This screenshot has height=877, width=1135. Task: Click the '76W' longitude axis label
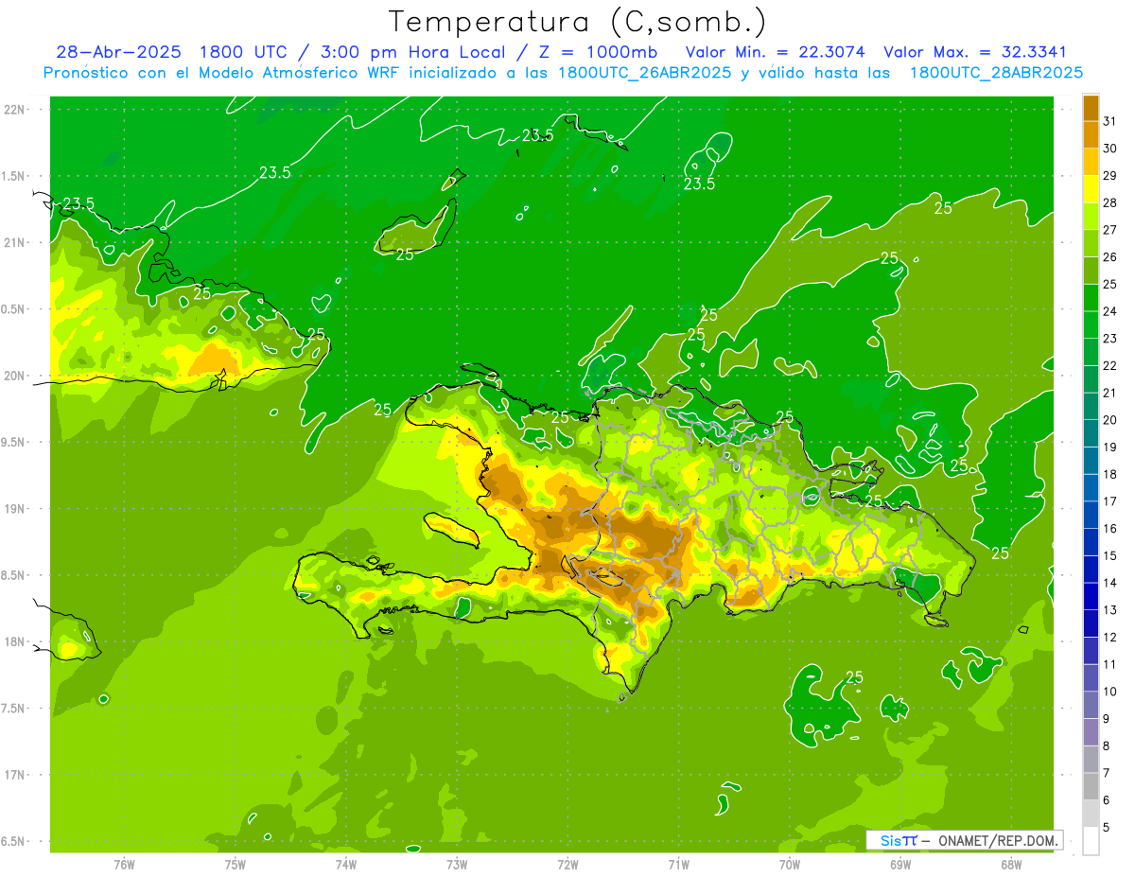(x=124, y=865)
